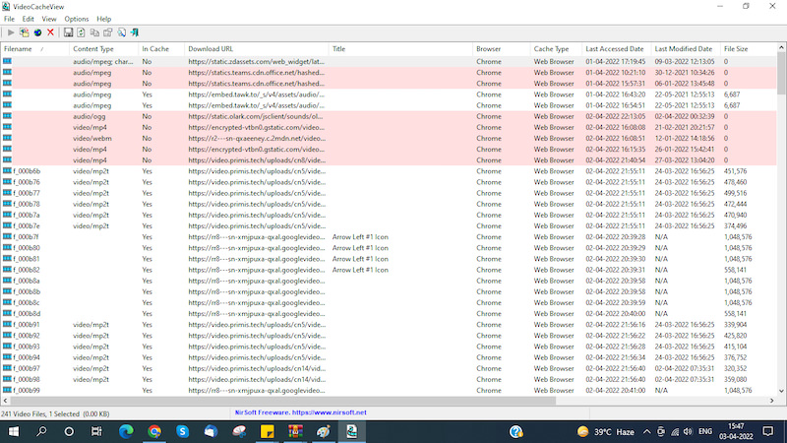Click the Find magnifier toolbar icon
787x443 pixels.
(121, 32)
